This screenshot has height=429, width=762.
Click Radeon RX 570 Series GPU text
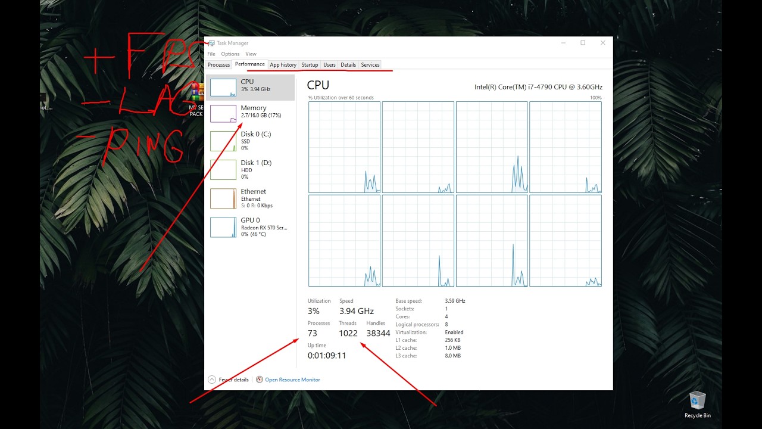click(264, 228)
